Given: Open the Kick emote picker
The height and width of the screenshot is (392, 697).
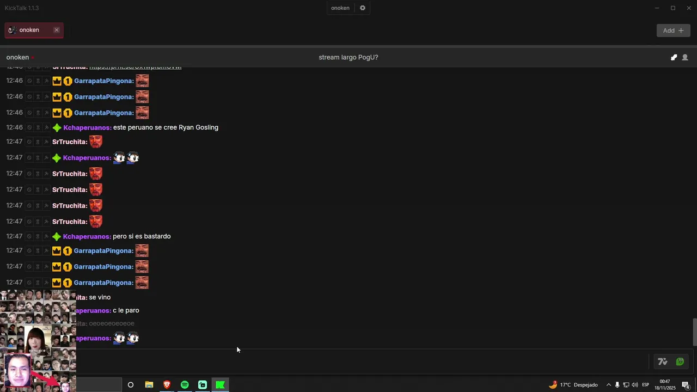Looking at the screenshot, I should click(x=680, y=362).
